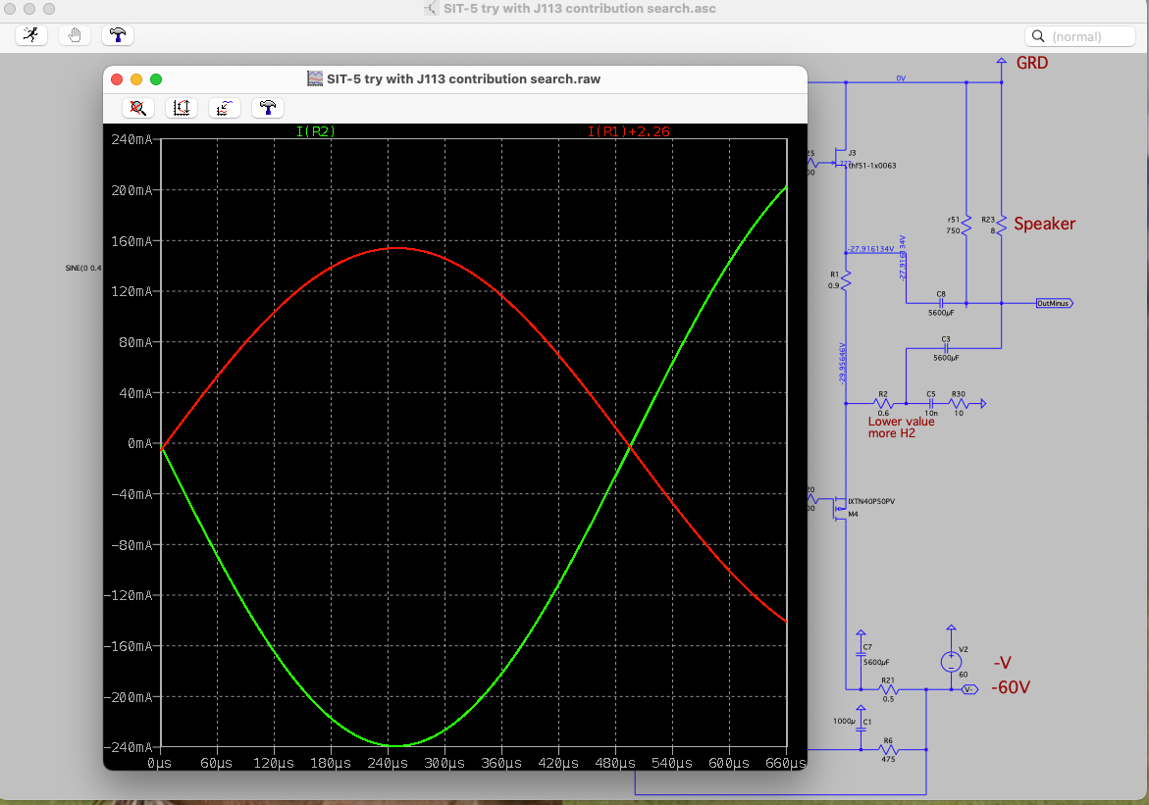Click the 0µs time axis label
This screenshot has height=805, width=1149.
[x=159, y=763]
